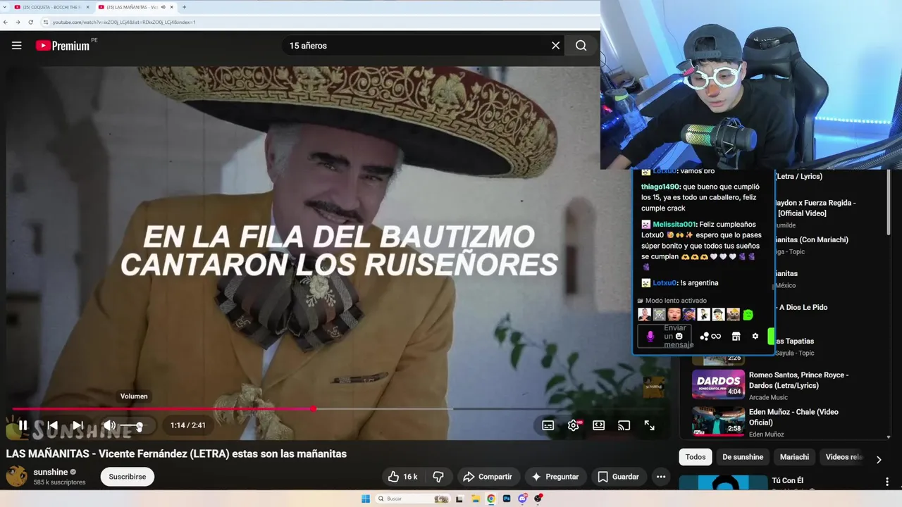Skip to the next video
The height and width of the screenshot is (507, 902).
click(78, 425)
